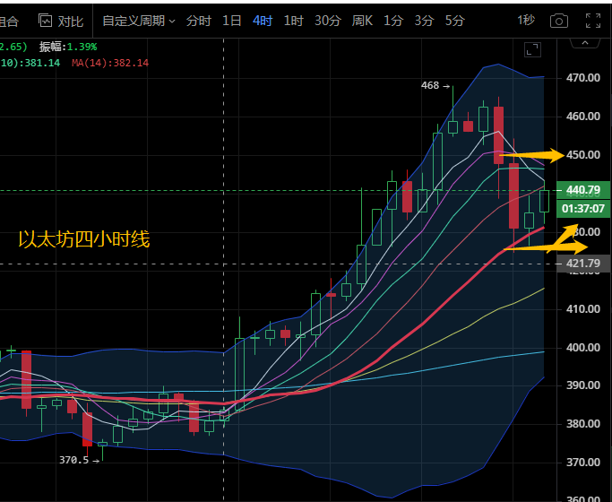This screenshot has width=612, height=502.
Task: Select the 周K weekly candle view
Action: point(362,20)
